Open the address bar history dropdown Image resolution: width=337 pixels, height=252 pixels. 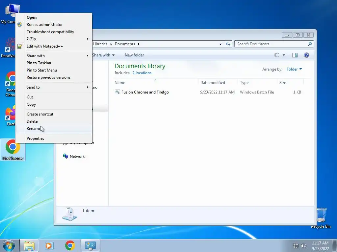coord(220,44)
